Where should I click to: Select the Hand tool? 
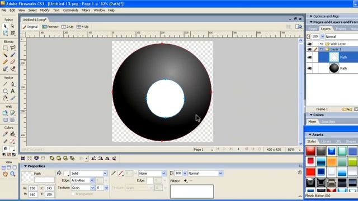5,174
